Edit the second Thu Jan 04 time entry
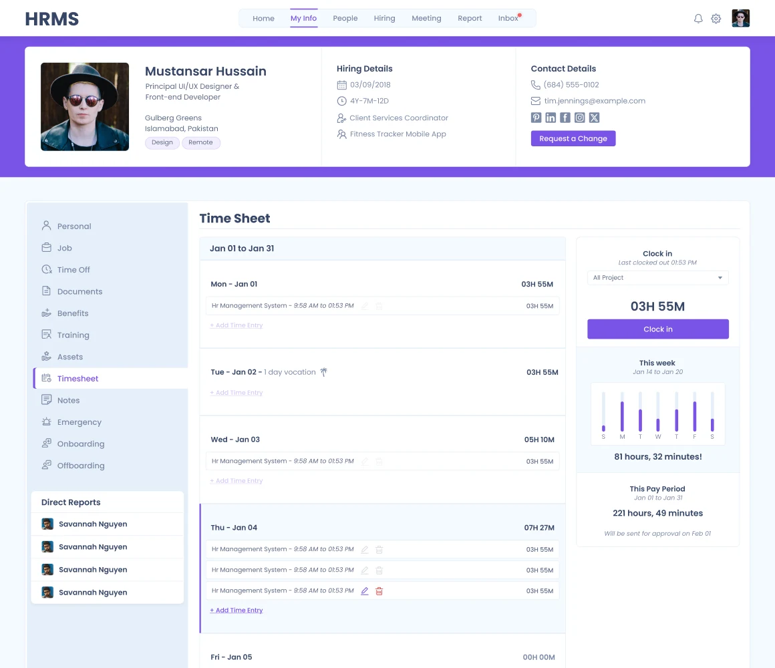 (x=364, y=570)
